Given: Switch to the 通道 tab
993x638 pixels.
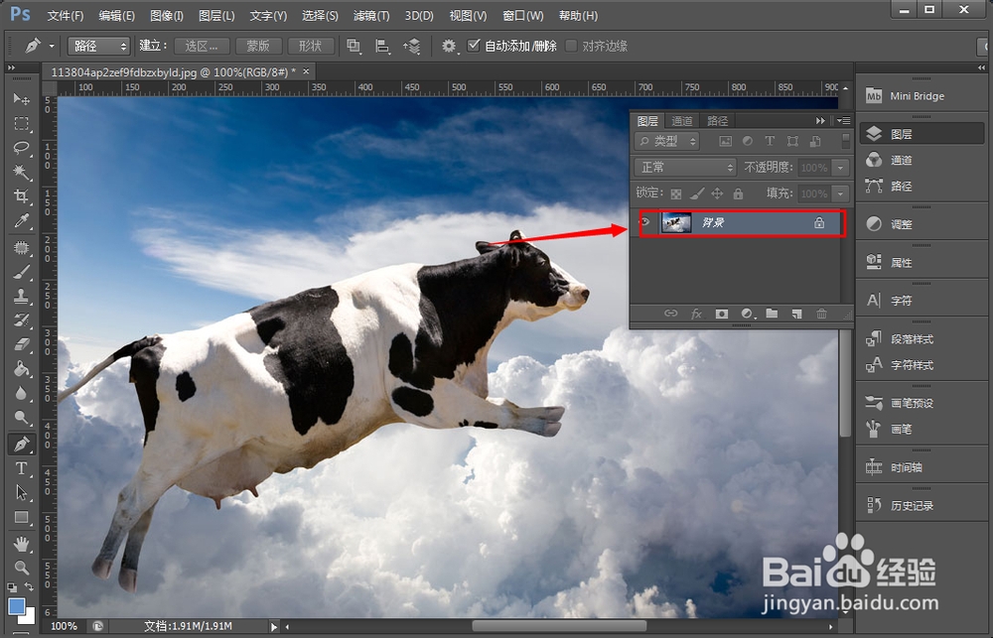Looking at the screenshot, I should point(682,120).
